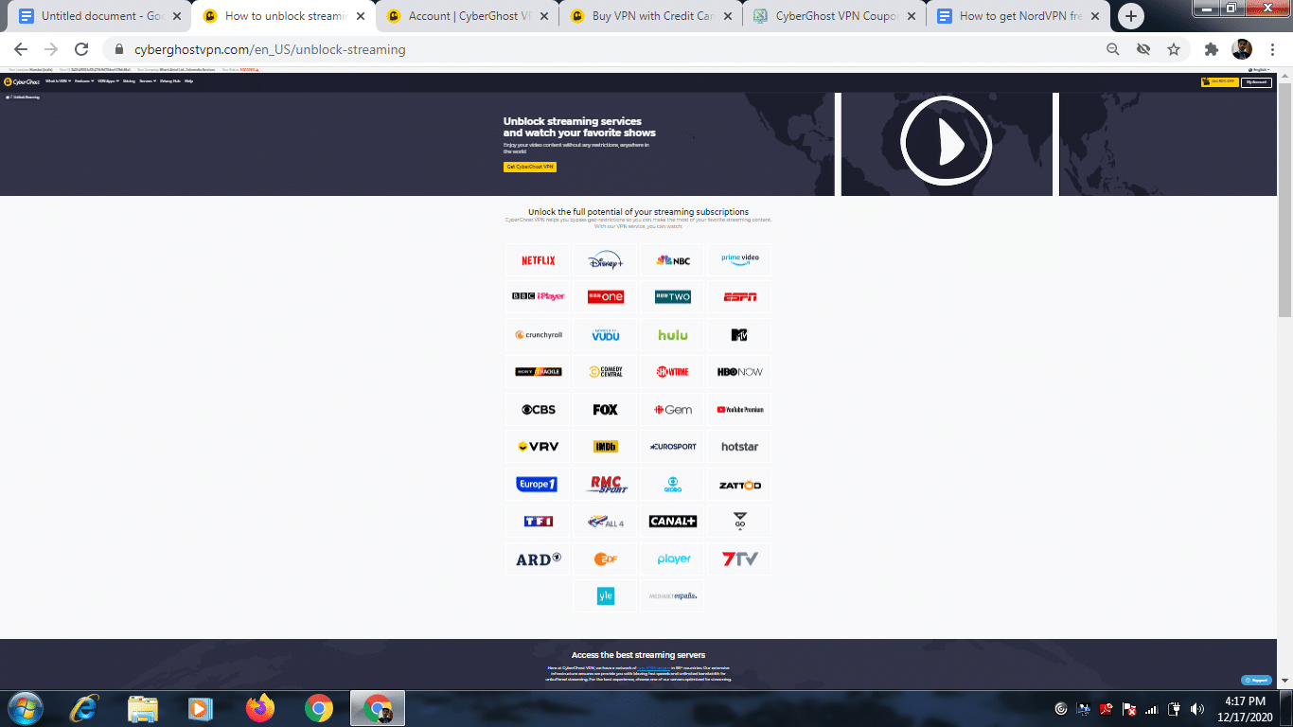This screenshot has width=1293, height=727.
Task: Open the YouTube Premium logo tile
Action: tap(740, 410)
